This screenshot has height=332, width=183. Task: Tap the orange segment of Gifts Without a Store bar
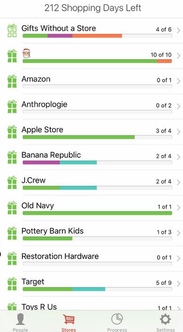pos(97,36)
